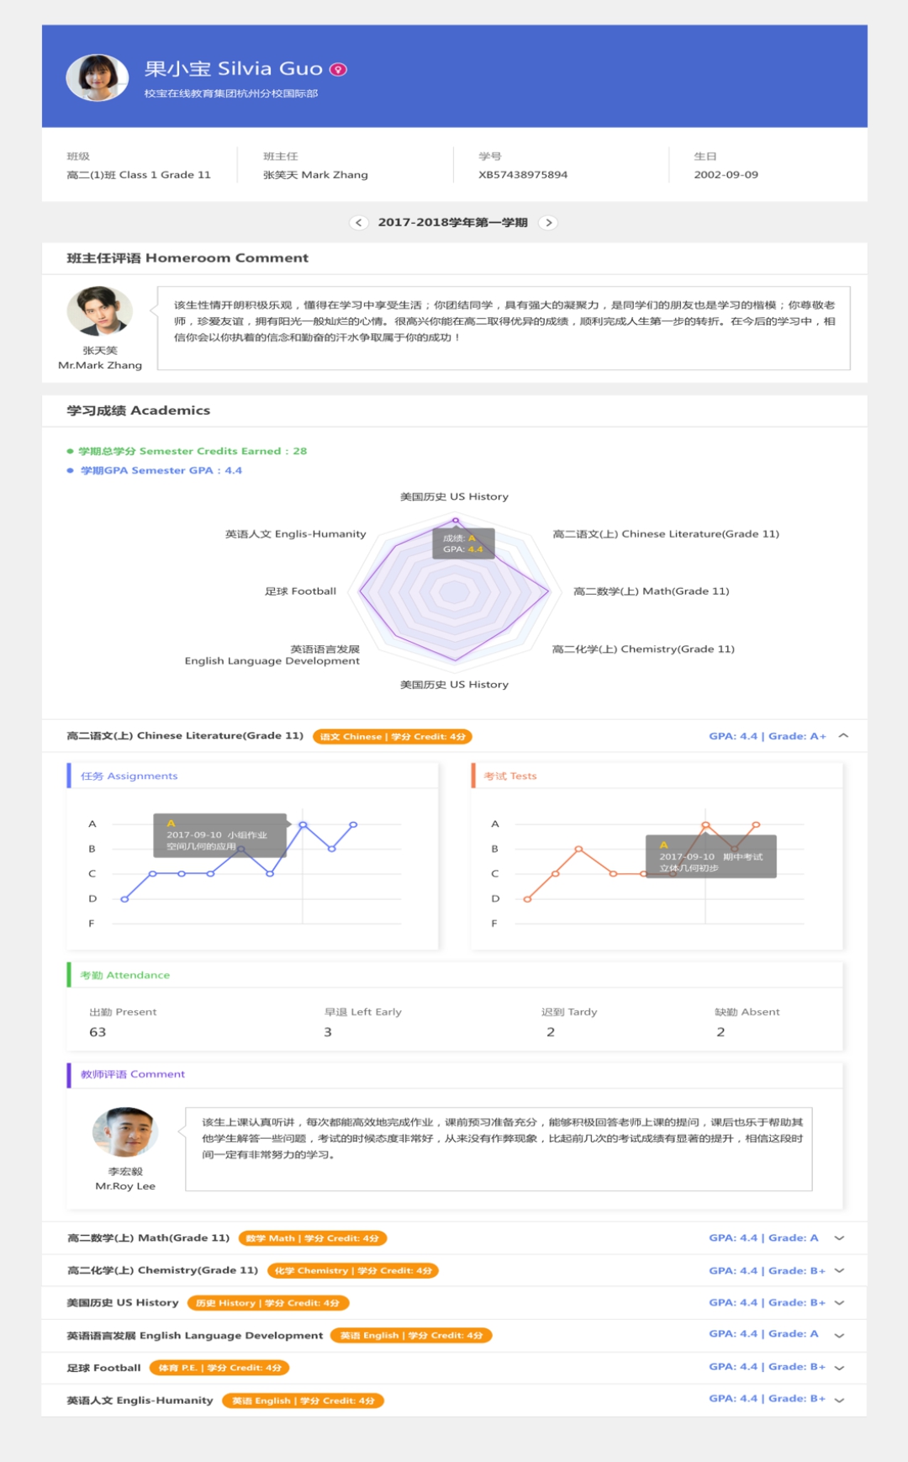908x1462 pixels.
Task: Open Silvia Guo's profile photo
Action: [98, 77]
